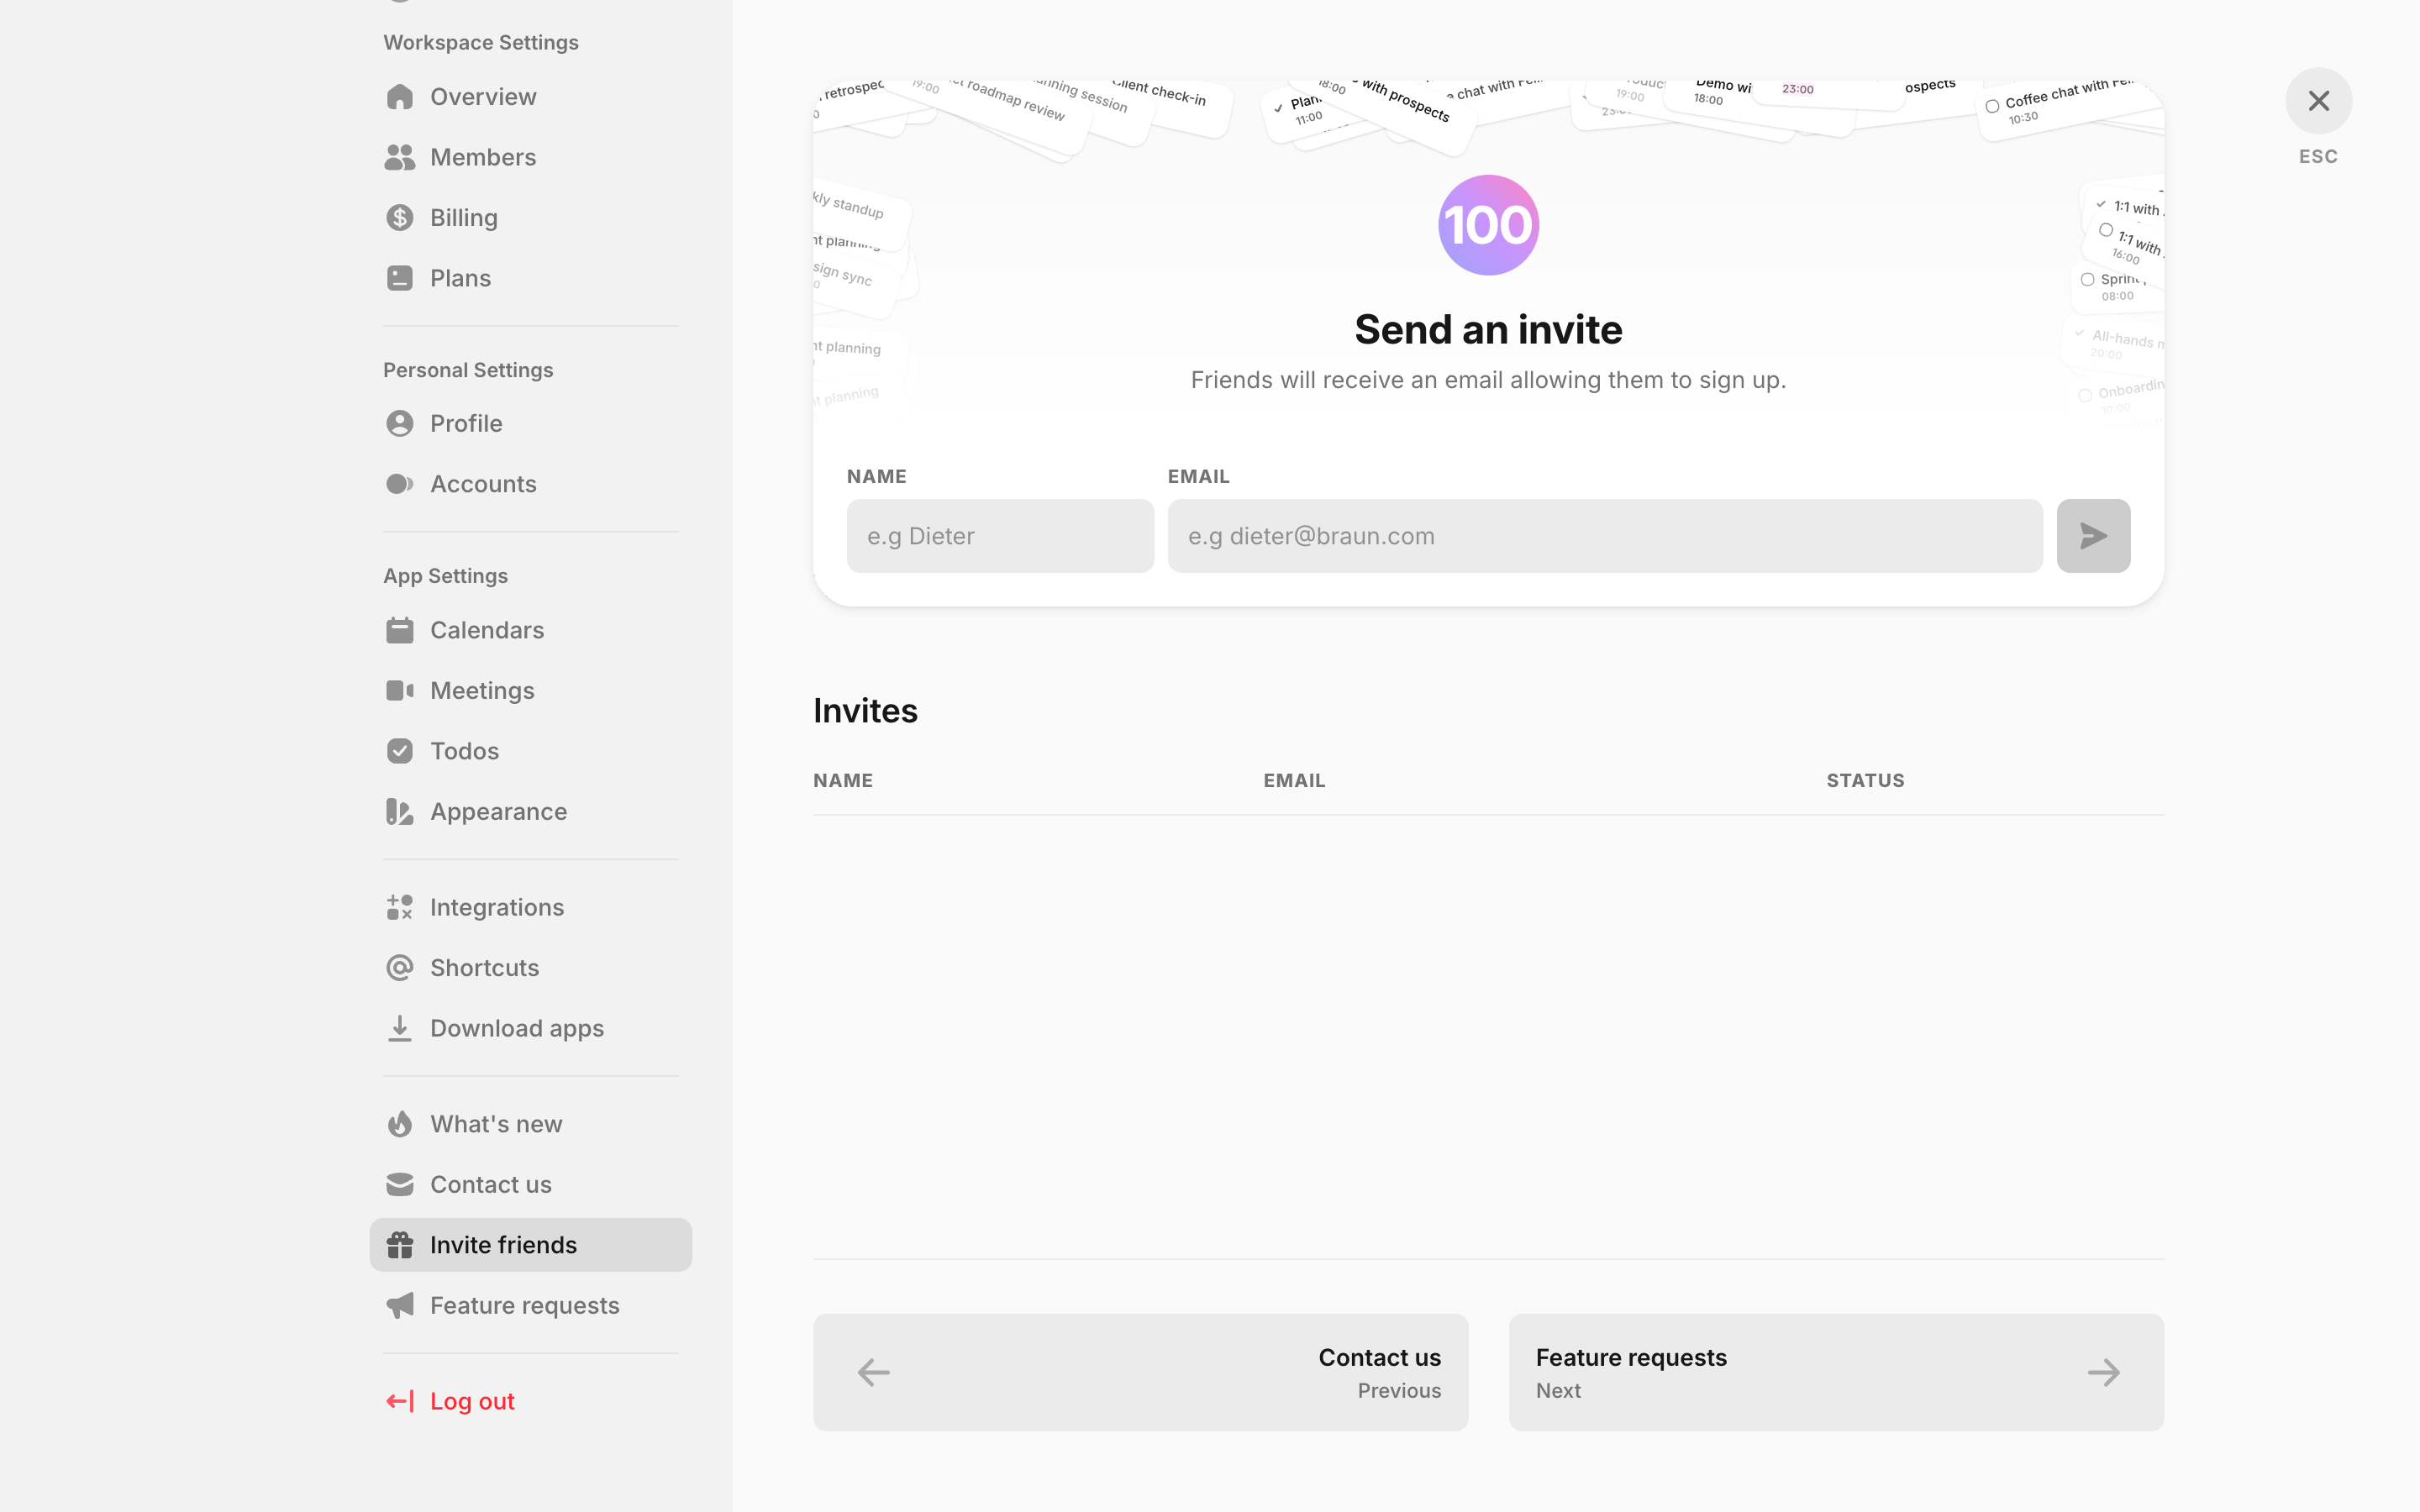View keyboard Shortcuts page

point(530,968)
